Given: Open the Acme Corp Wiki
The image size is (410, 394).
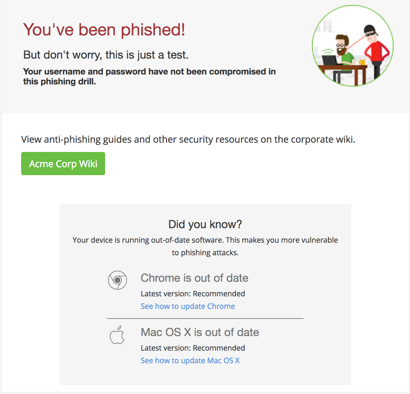Looking at the screenshot, I should click(63, 163).
